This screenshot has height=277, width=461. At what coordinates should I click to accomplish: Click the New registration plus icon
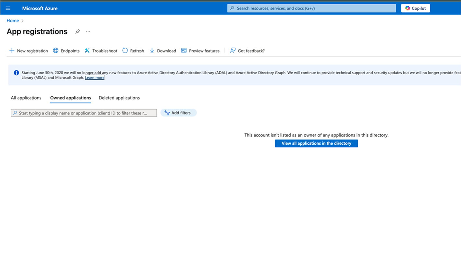tap(12, 50)
